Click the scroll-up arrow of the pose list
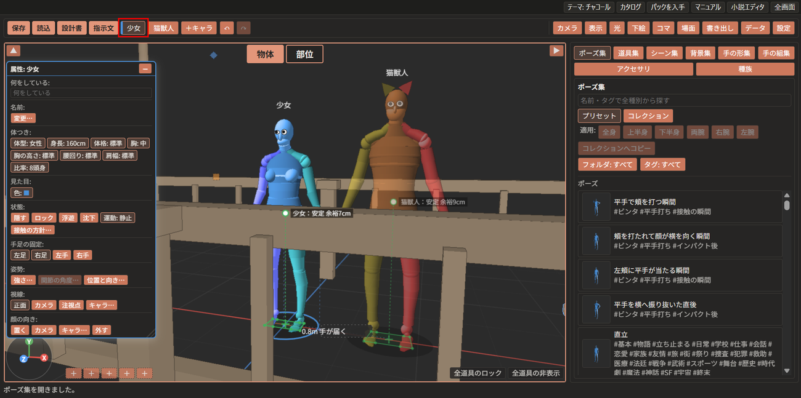801x398 pixels. click(787, 195)
